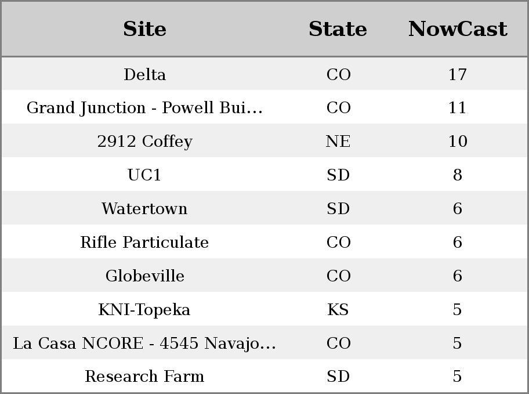Click NowCast value 8 for UC1

(x=458, y=175)
